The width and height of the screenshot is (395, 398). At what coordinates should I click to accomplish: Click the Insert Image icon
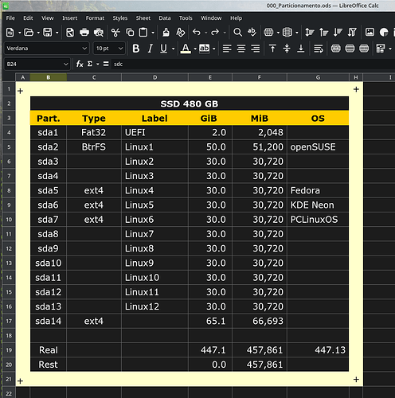370,33
